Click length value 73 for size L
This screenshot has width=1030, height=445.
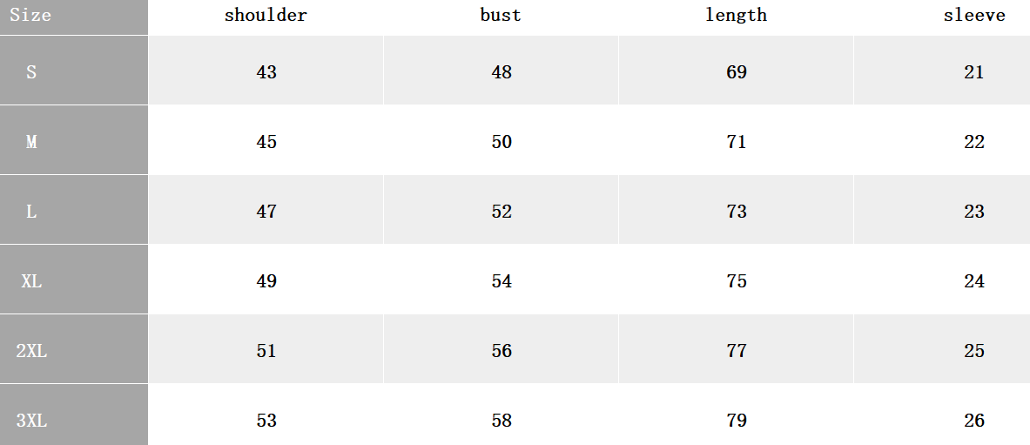737,211
